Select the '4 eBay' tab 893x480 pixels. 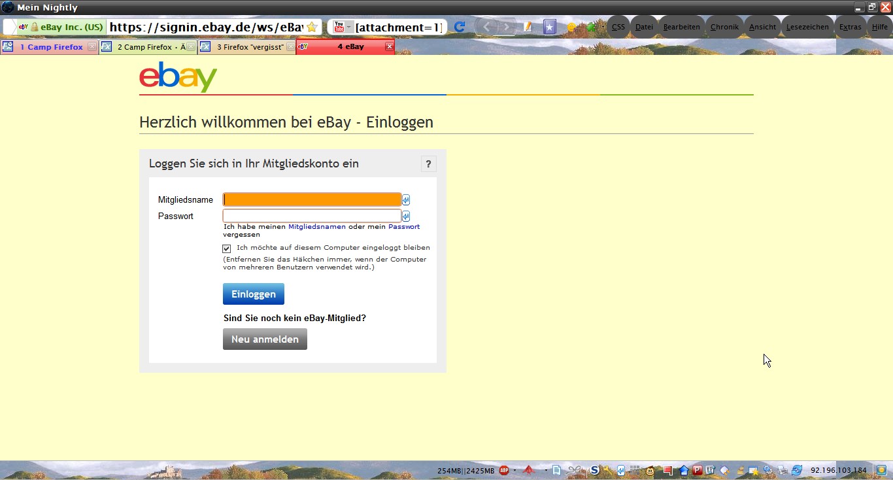click(346, 47)
